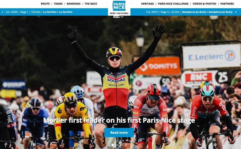Select the first carousel slide dot
Image resolution: width=241 pixels, height=149 pixels.
tap(112, 145)
